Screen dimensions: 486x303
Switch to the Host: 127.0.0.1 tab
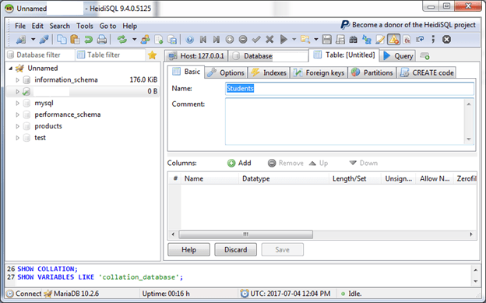pos(196,56)
